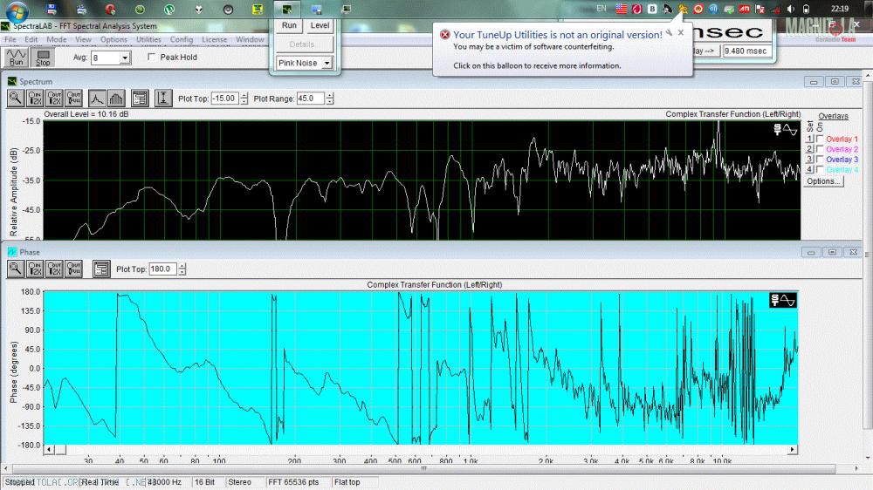
Task: Open the Mode menu
Action: (56, 39)
